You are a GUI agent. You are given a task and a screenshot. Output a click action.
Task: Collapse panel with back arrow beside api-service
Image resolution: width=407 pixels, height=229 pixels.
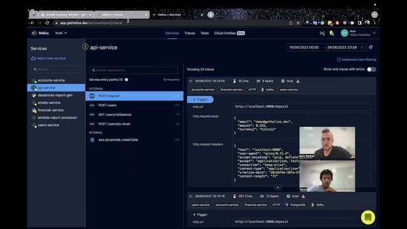point(85,46)
